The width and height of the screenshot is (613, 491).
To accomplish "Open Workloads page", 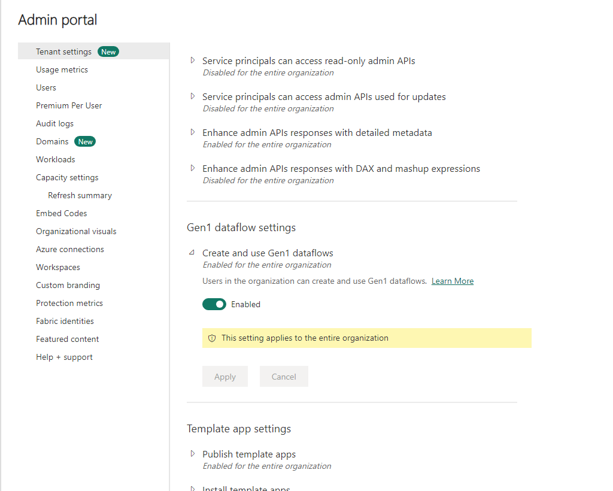I will point(56,159).
